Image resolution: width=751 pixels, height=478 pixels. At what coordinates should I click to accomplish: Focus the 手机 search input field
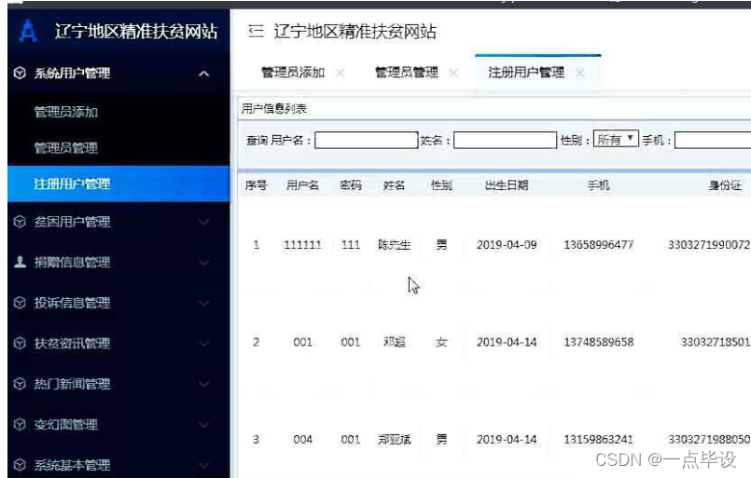713,140
